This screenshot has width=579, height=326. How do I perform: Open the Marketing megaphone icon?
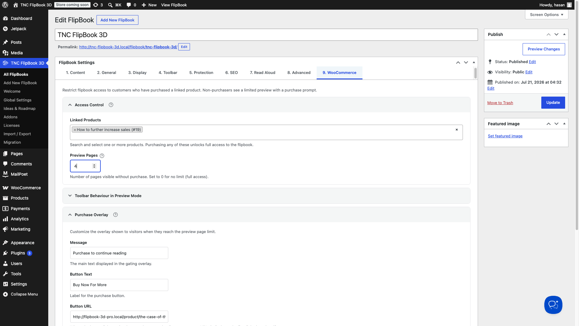click(5, 229)
